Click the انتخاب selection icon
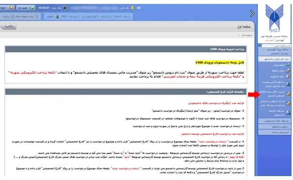The image size is (293, 180). (x=57, y=17)
